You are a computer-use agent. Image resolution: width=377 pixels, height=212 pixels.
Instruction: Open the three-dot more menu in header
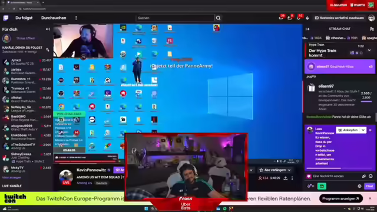pyautogui.click(x=76, y=18)
